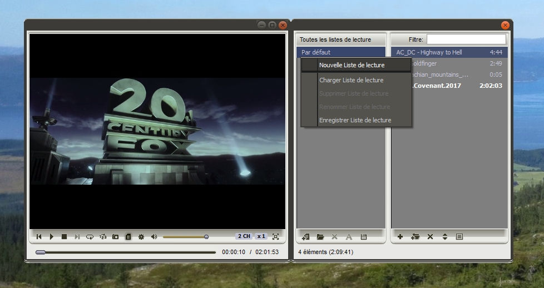
Task: Choose Nouvelle Liste de lecture
Action: tap(357, 65)
